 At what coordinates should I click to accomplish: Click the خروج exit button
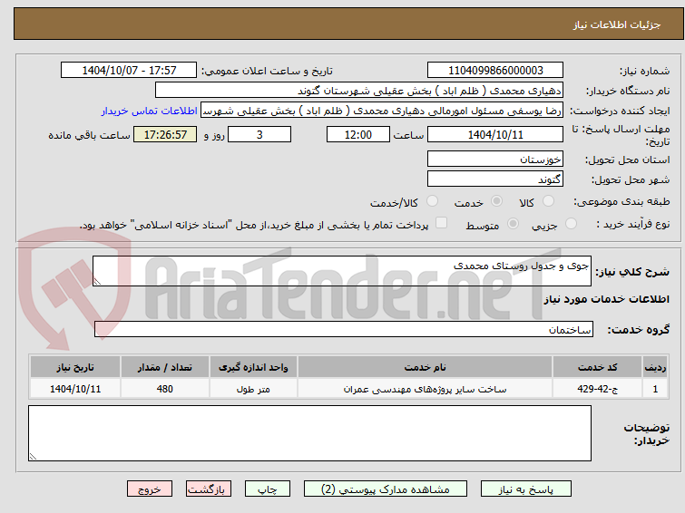(x=150, y=489)
